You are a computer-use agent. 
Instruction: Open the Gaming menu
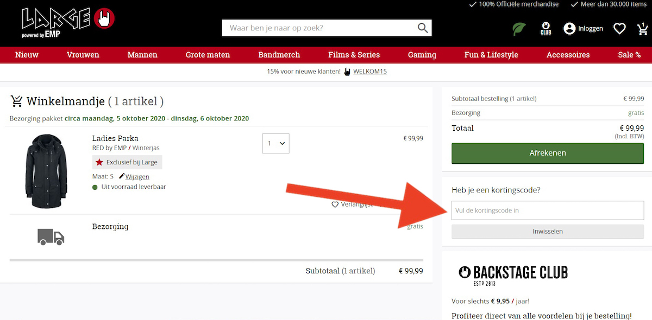tap(422, 55)
